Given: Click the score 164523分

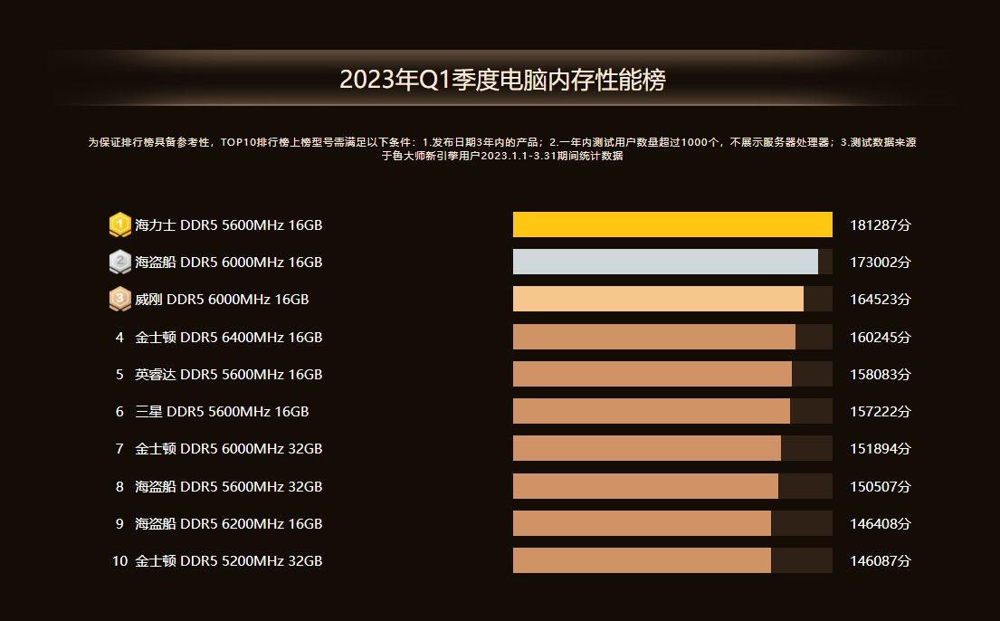Looking at the screenshot, I should tap(881, 299).
